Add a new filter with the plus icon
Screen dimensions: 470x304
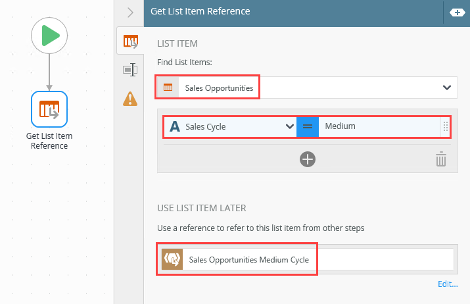[308, 159]
